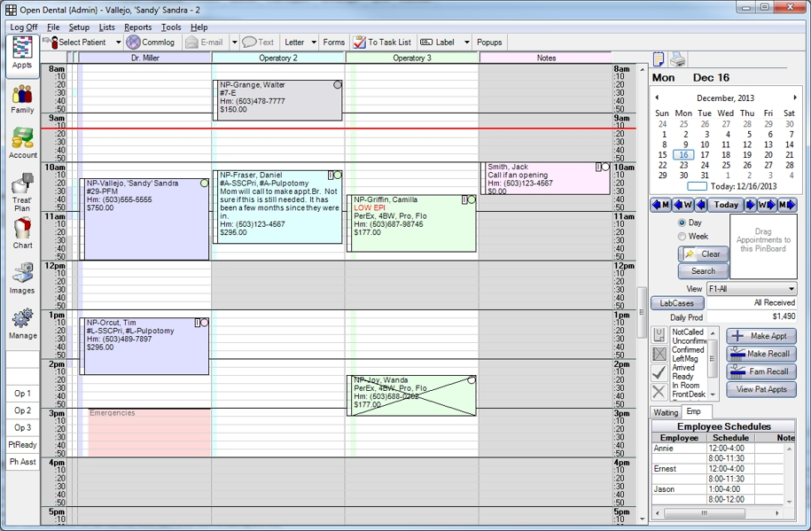Expand the Label dropdown arrow
Viewport: 811px width, 531px height.
tap(466, 43)
